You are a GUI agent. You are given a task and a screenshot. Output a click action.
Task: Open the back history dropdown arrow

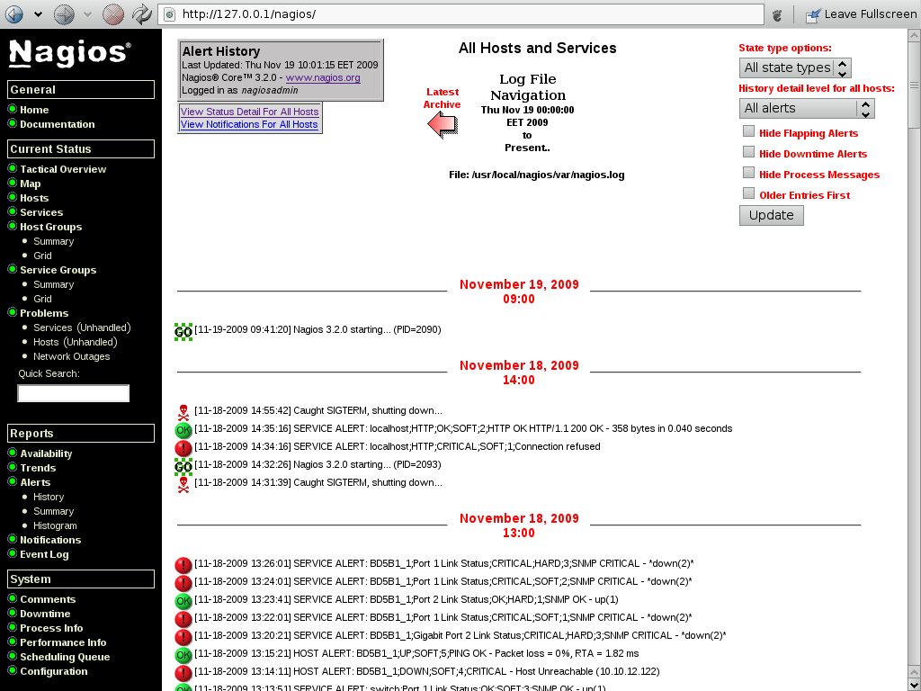pyautogui.click(x=38, y=14)
